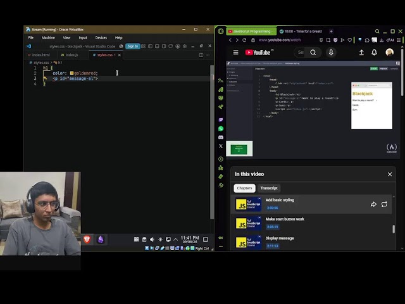Select the Transcript tab
Screen dimensions: 405x304
269,188
